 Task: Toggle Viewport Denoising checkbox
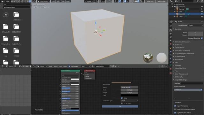(202, 38)
